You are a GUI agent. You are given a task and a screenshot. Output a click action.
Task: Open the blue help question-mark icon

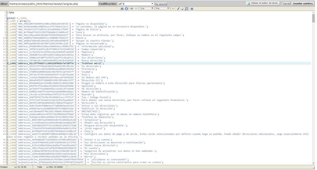[x=192, y=9]
